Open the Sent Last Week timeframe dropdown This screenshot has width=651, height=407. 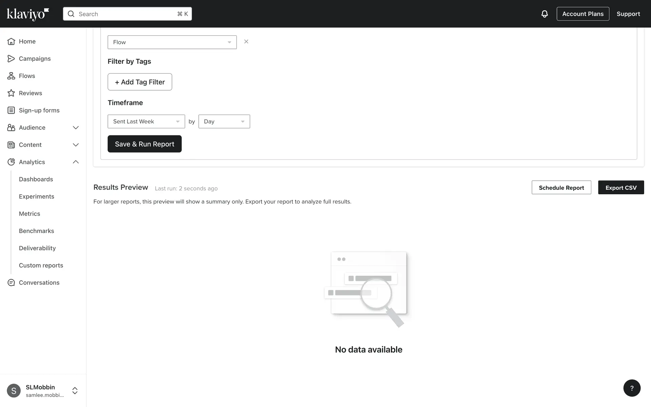coord(146,121)
